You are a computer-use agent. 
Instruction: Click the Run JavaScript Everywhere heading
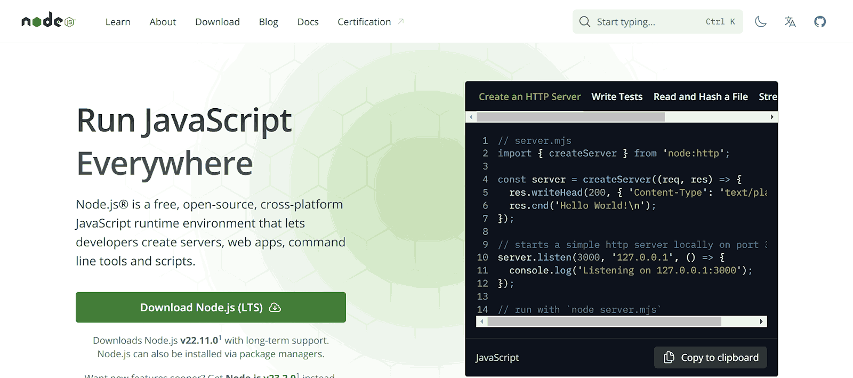point(184,141)
